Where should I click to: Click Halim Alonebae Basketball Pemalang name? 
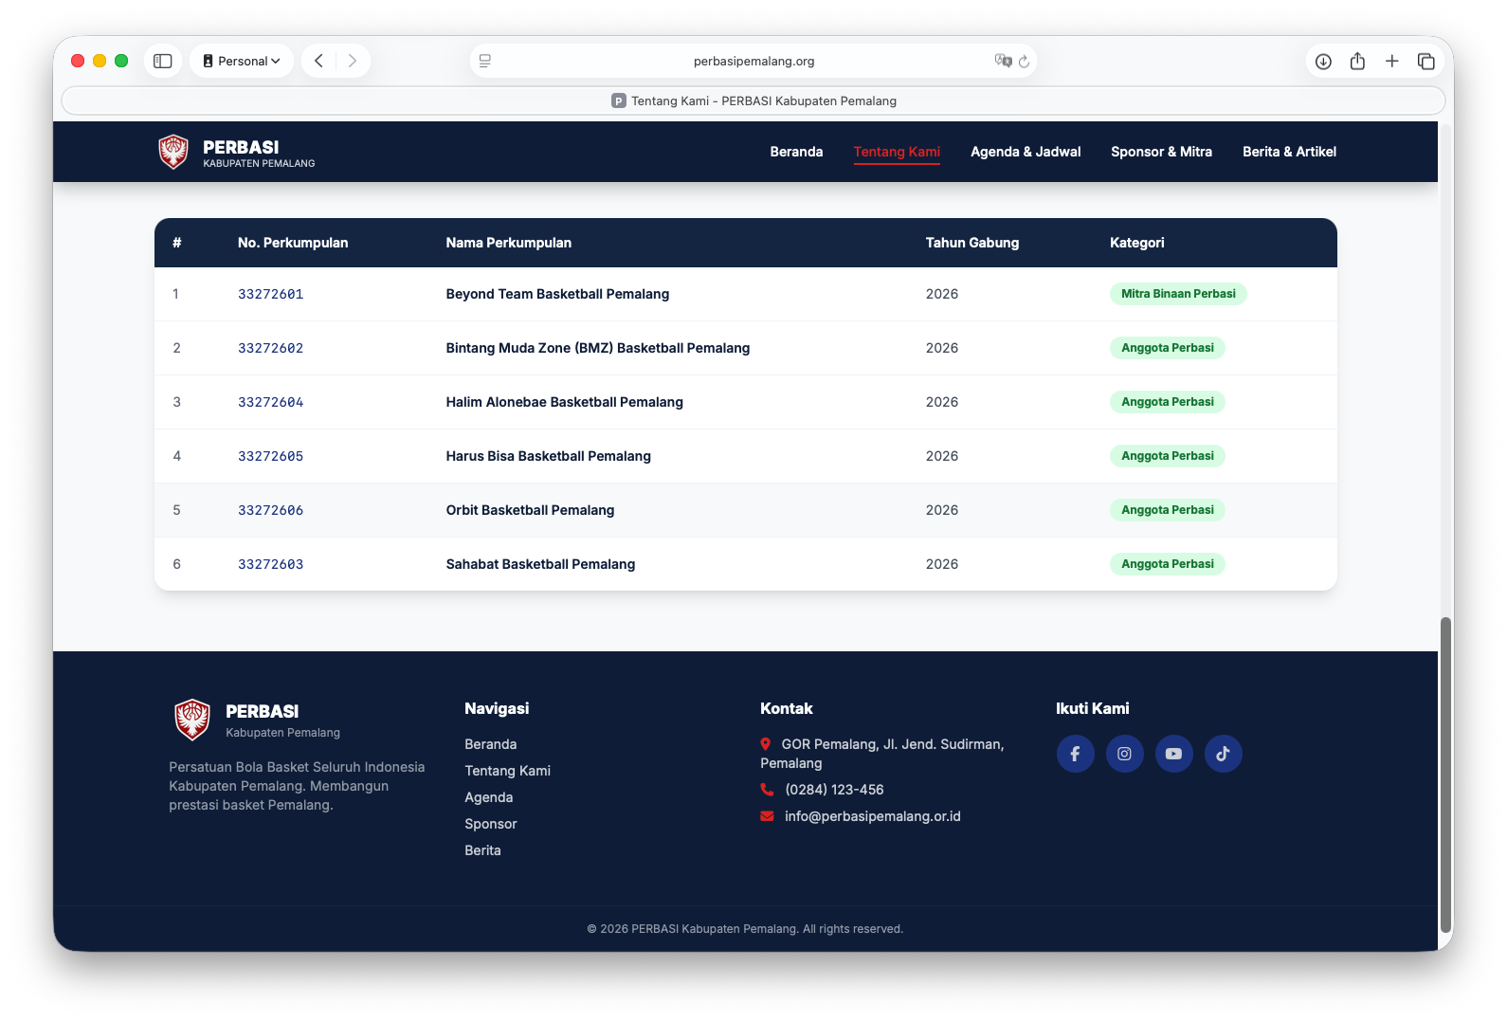564,402
